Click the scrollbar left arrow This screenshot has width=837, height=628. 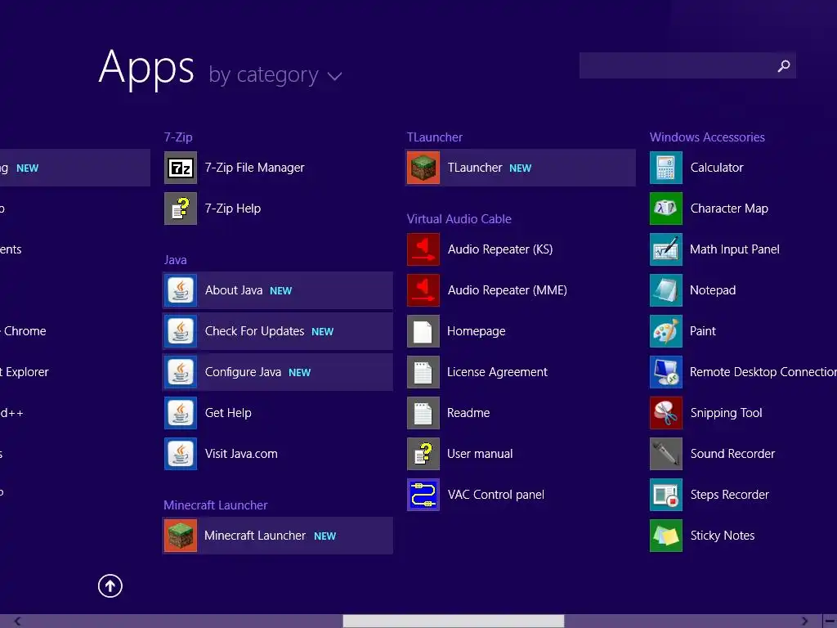tap(17, 621)
